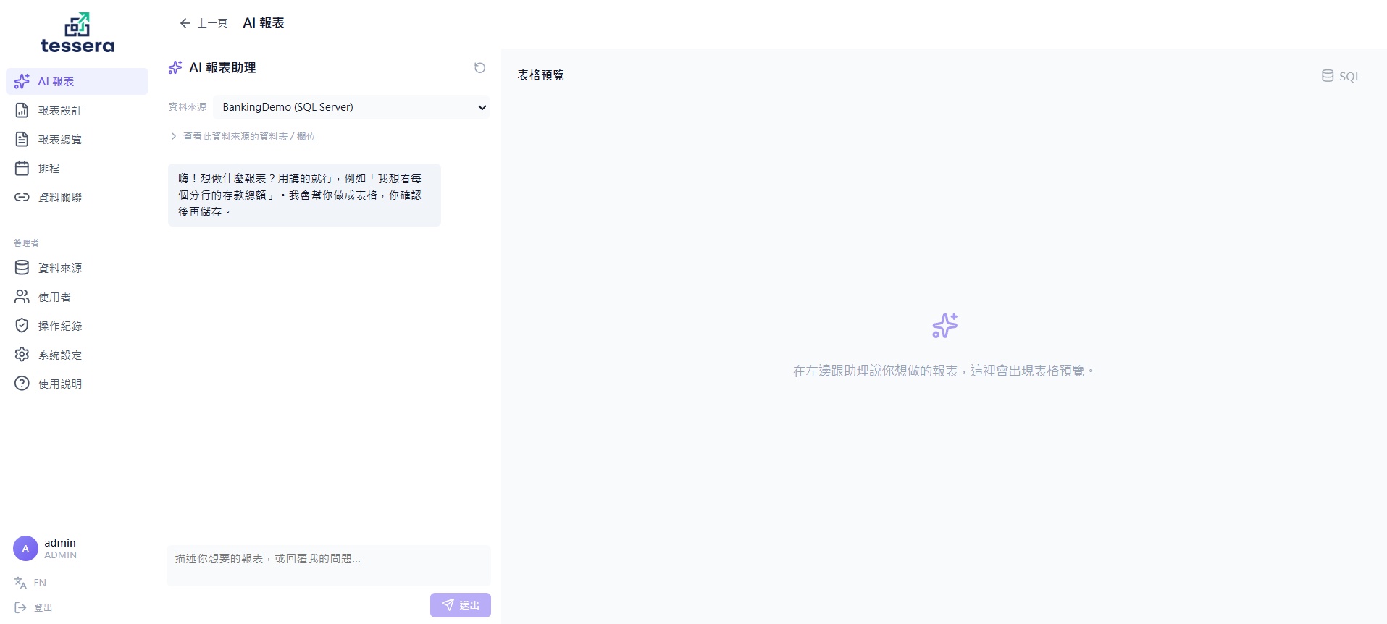The image size is (1387, 624).
Task: Click the AI 報表 page title
Action: (264, 23)
